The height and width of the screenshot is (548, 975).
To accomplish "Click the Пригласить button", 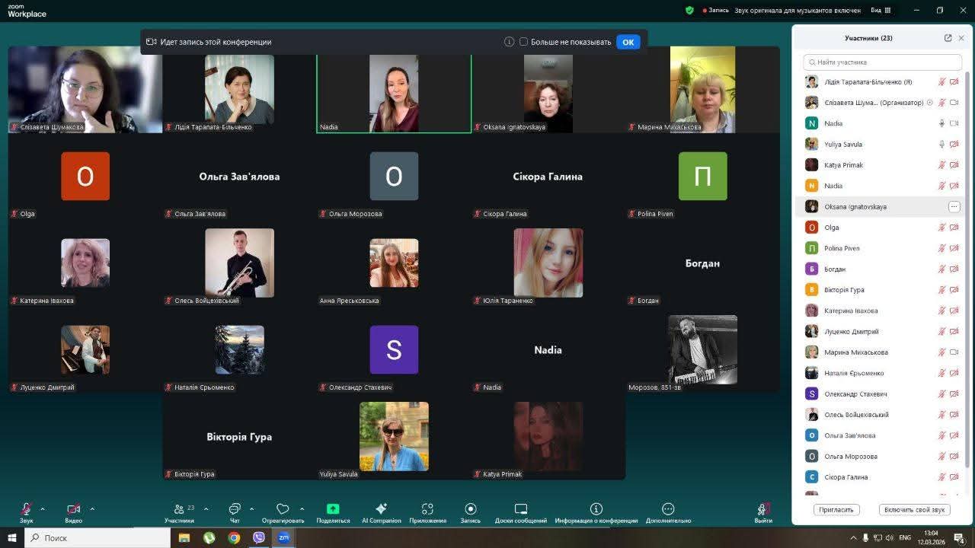I will point(836,509).
